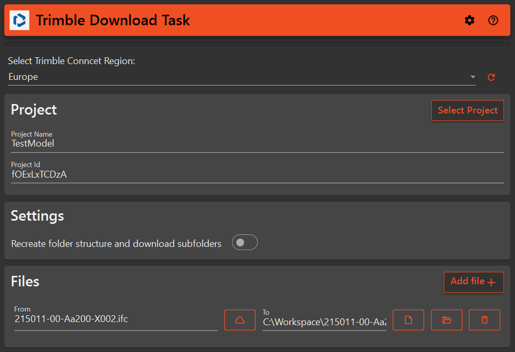Click the document icon beside the destination path
Image resolution: width=515 pixels, height=352 pixels.
coord(408,320)
